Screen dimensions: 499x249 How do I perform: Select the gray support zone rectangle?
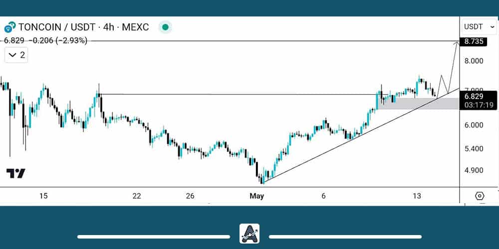(x=424, y=104)
